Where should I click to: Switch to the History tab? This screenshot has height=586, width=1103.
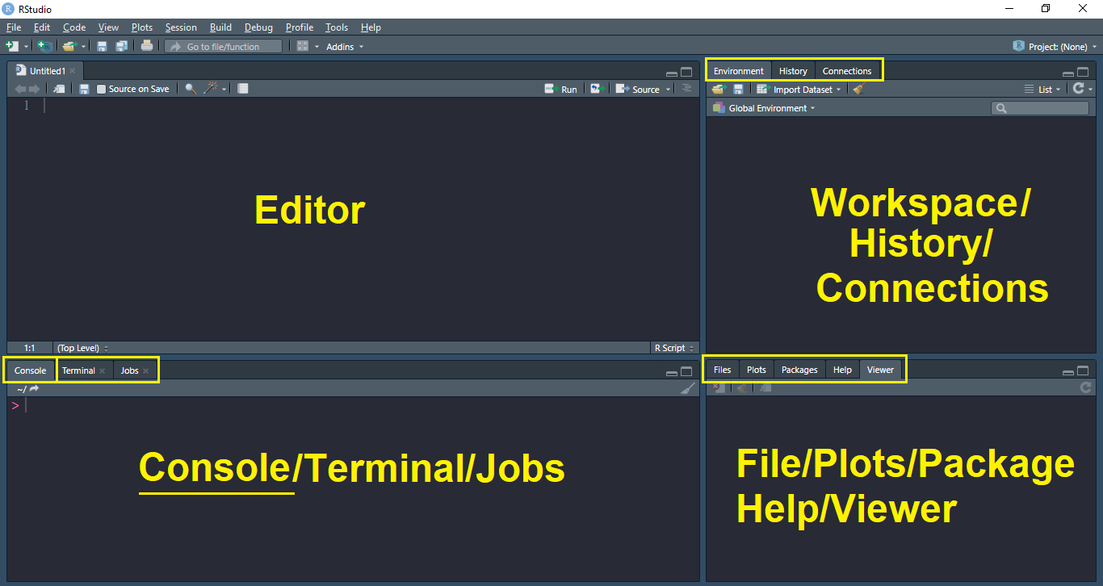pyautogui.click(x=793, y=71)
